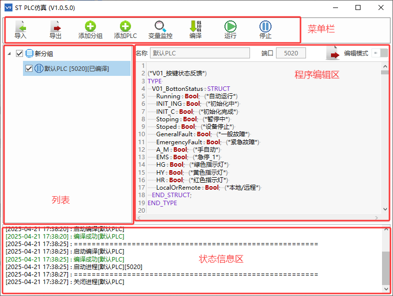The image size is (393, 296).
Task: Click 17:38:20 green 编译成功 log line
Action: coord(65,237)
